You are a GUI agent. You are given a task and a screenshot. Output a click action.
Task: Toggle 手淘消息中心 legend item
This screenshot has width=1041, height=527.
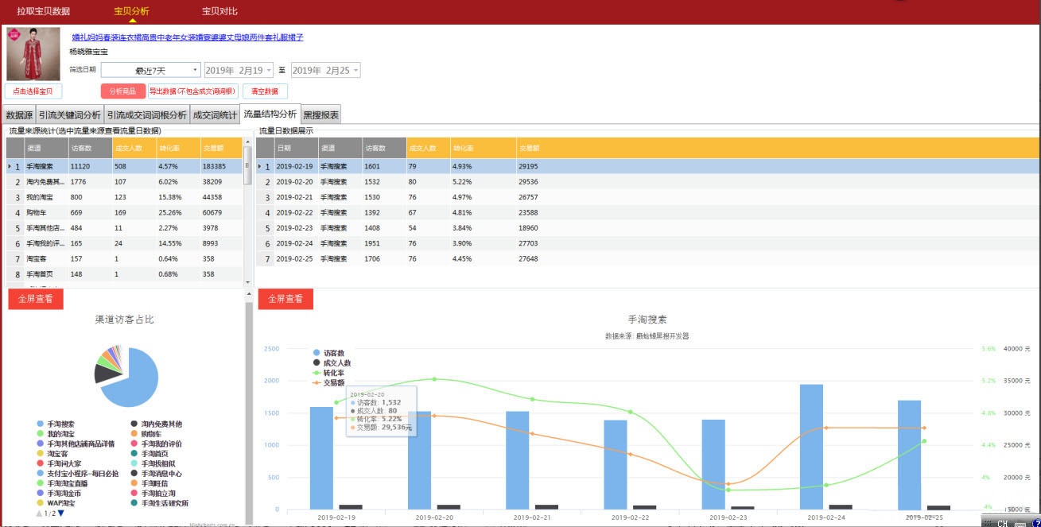click(157, 474)
